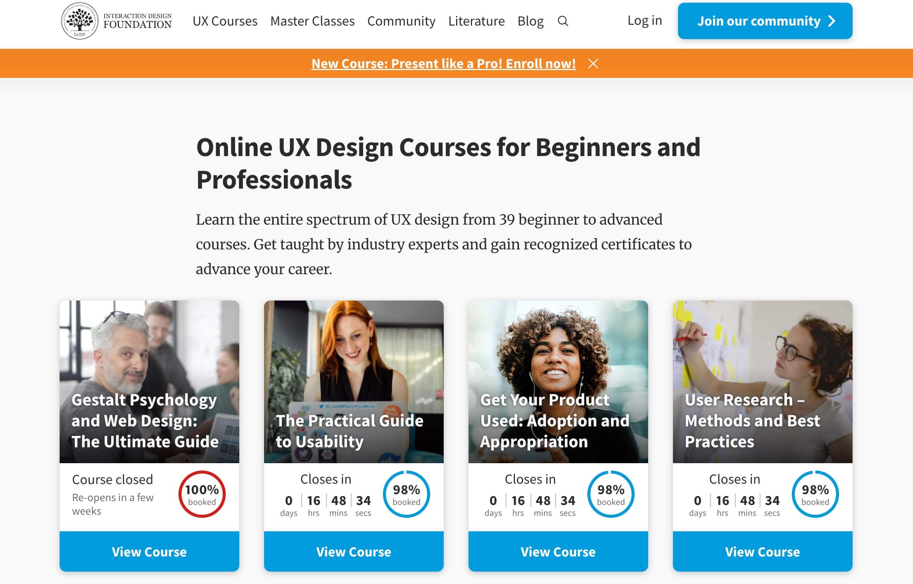View Course for Practical Guide to Usability

[354, 551]
